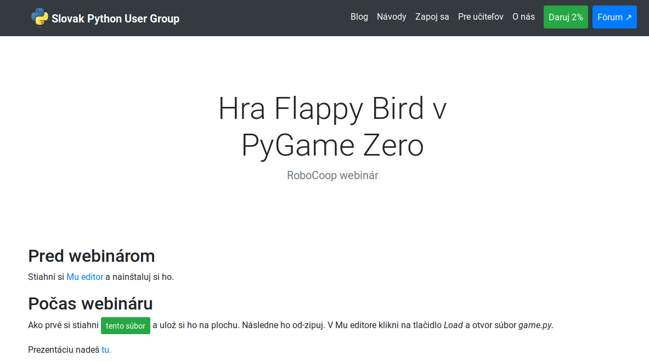Click the italic word Load

(453, 325)
